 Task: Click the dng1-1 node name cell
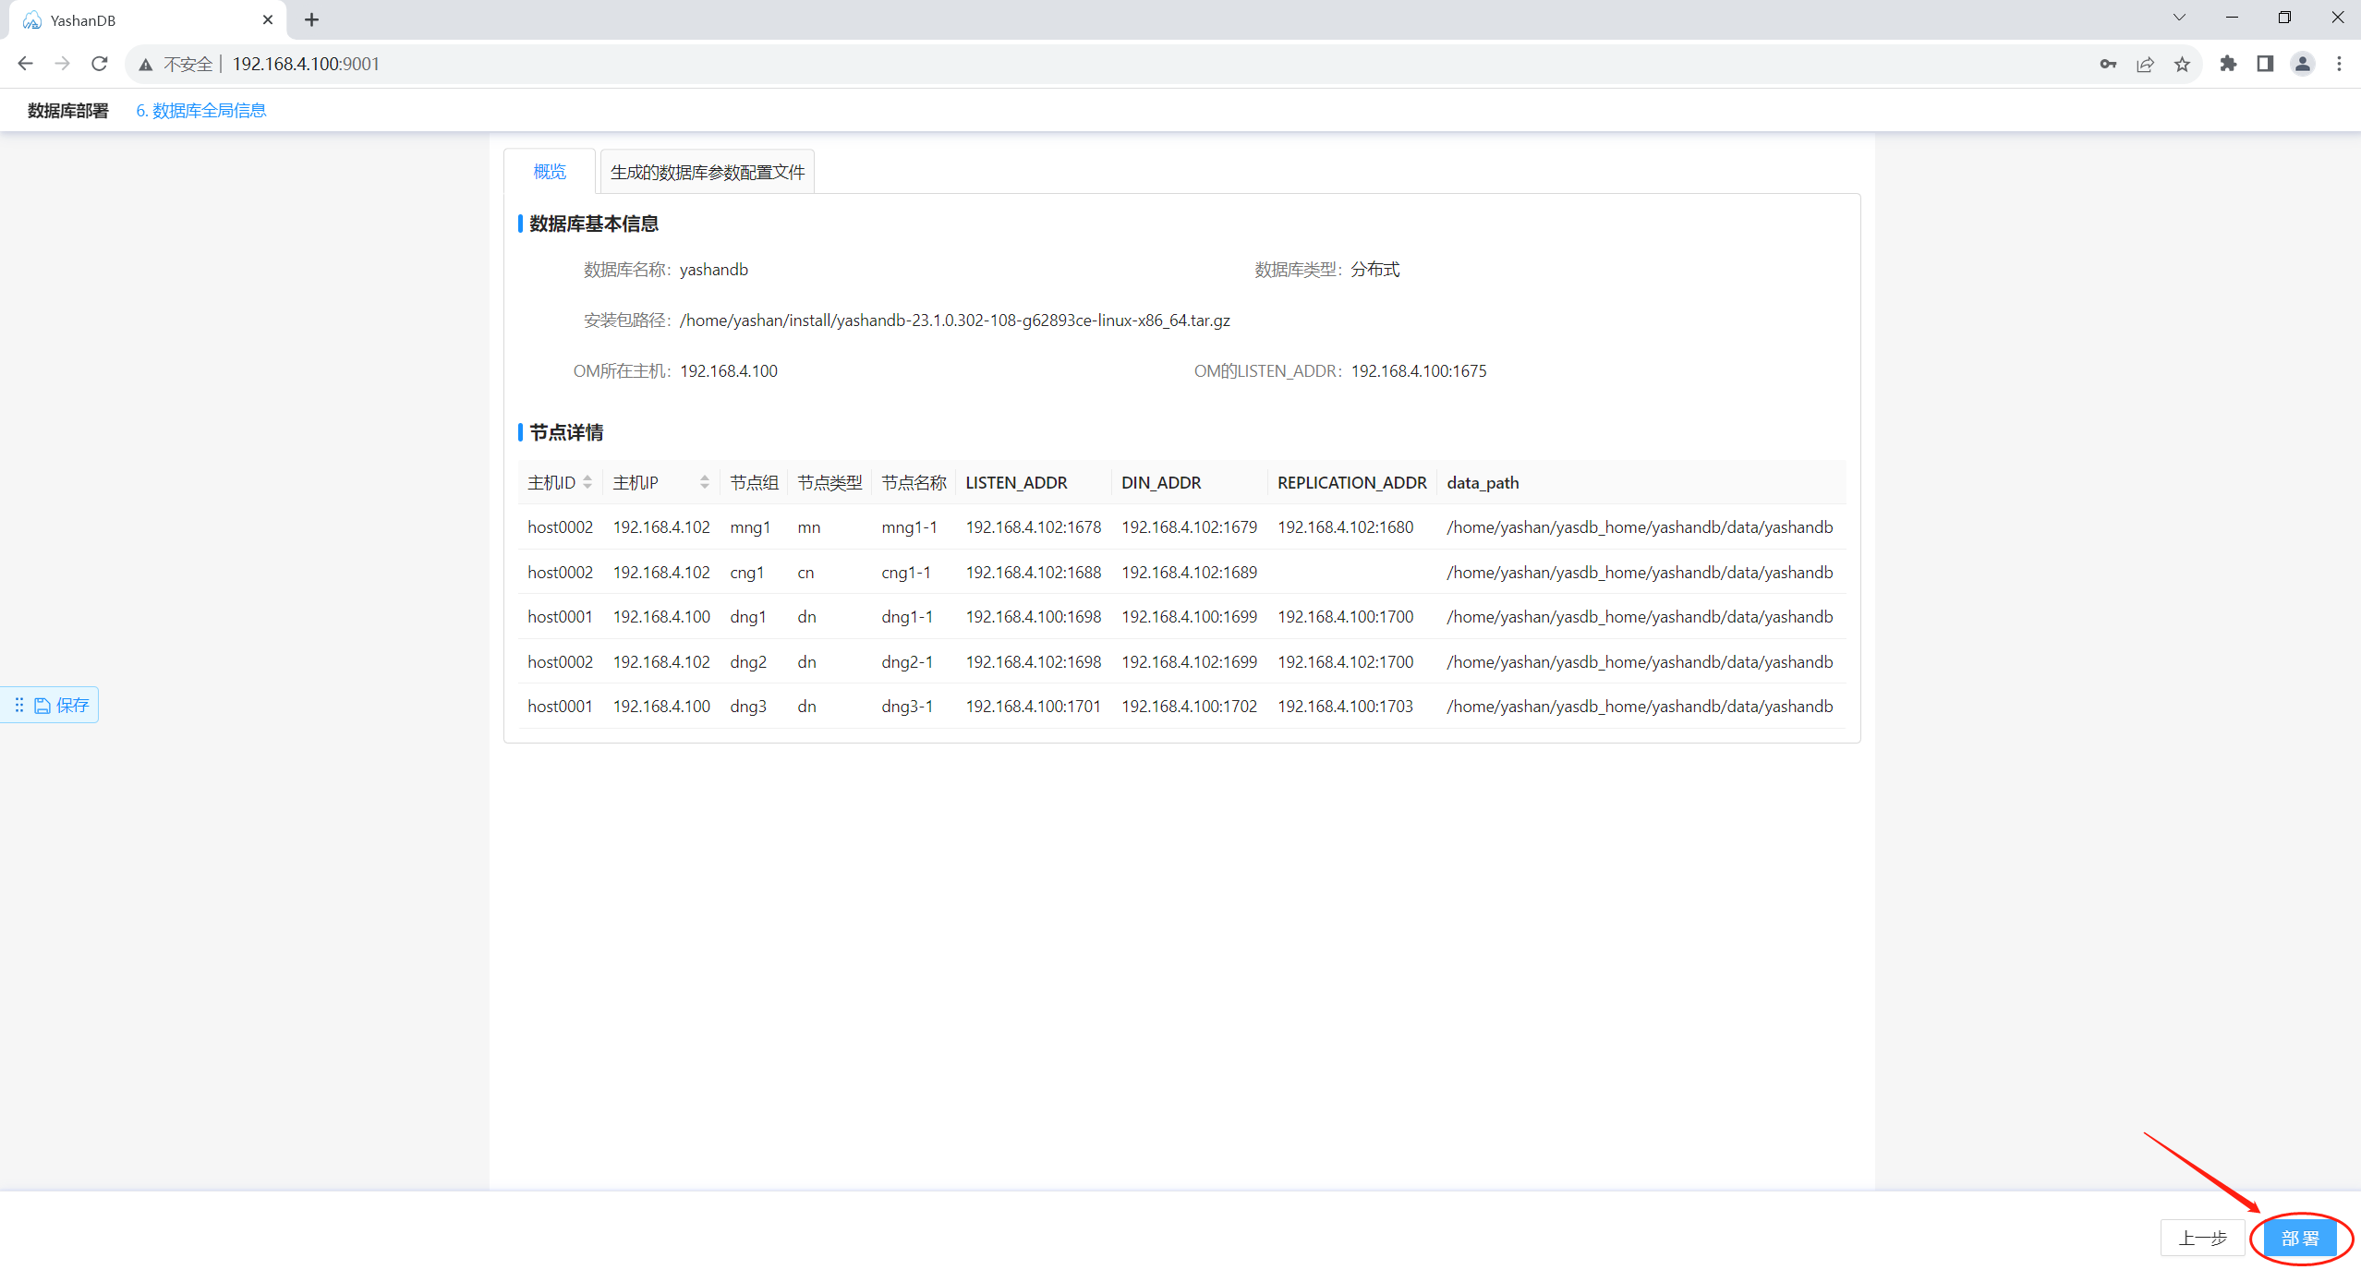pyautogui.click(x=907, y=617)
